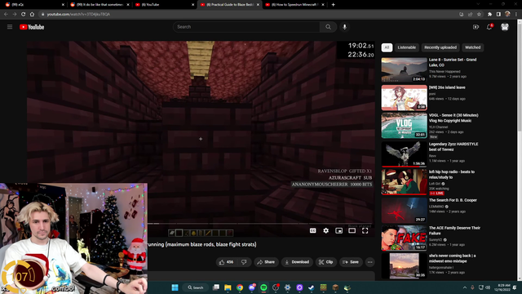Open Discord from the taskbar
522x294 pixels.
(252, 287)
